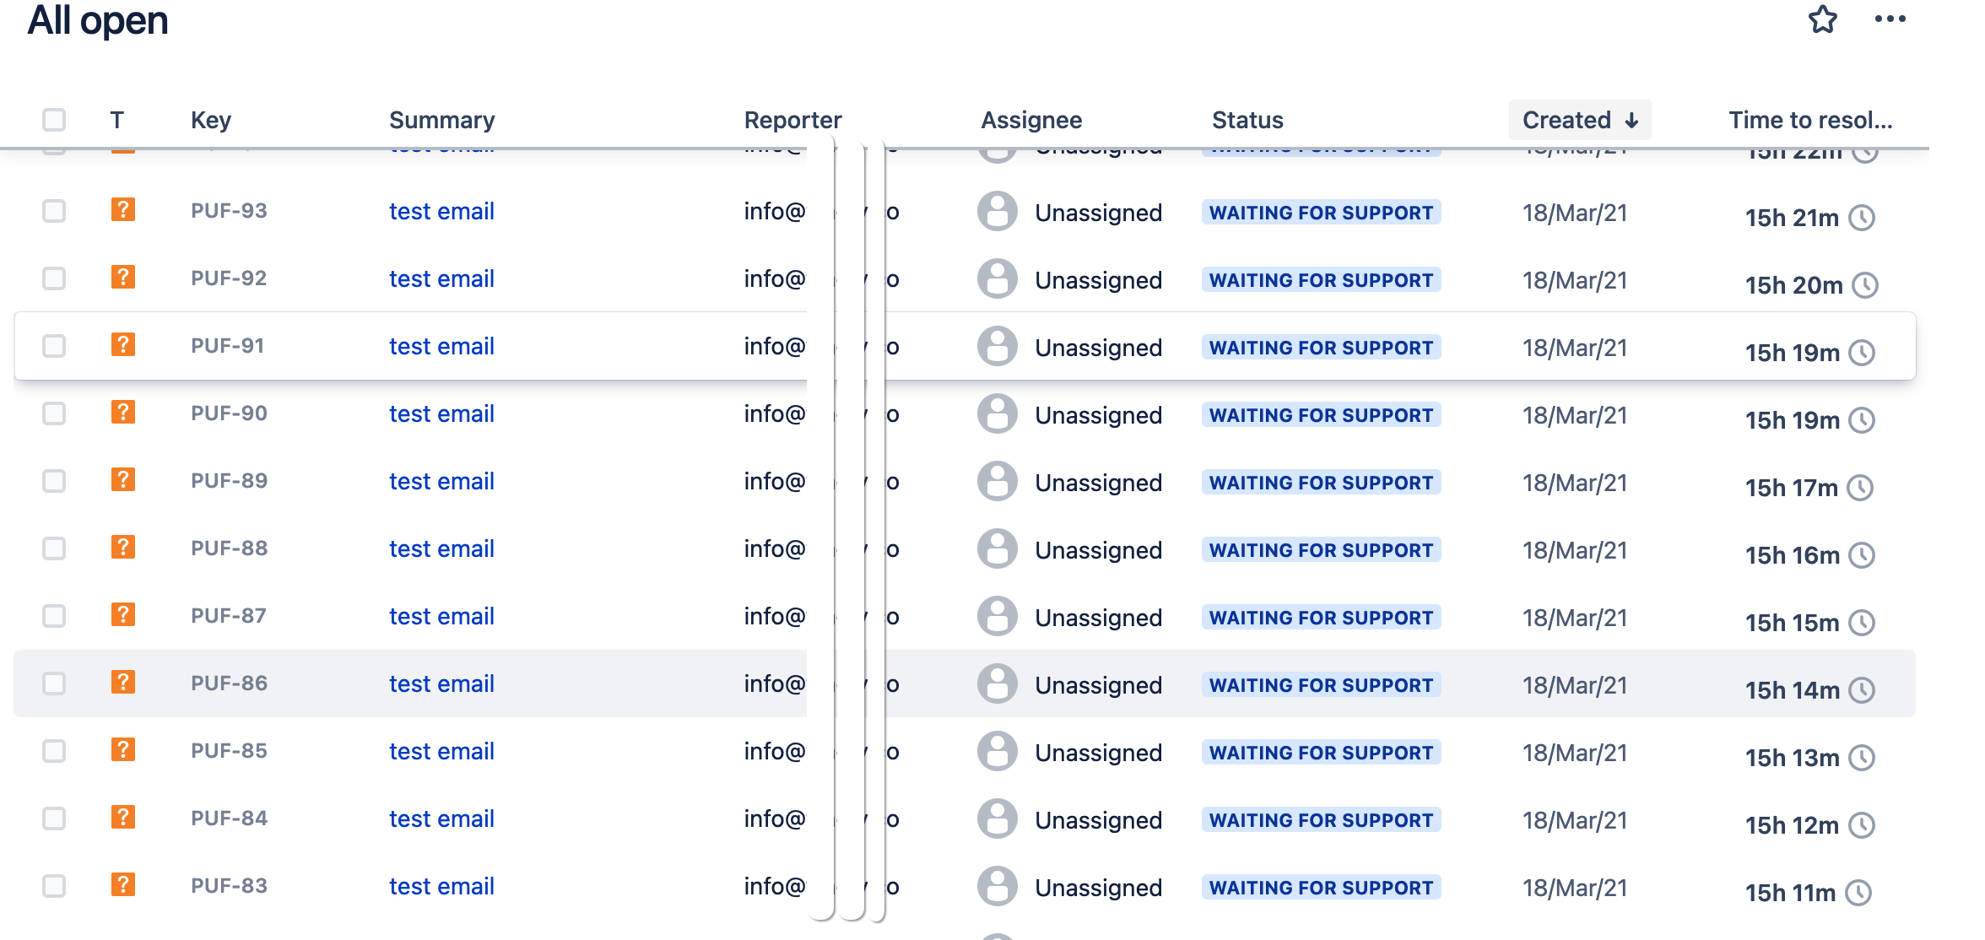Image resolution: width=1985 pixels, height=940 pixels.
Task: Tick the checkbox for PUF-89
Action: [x=54, y=481]
